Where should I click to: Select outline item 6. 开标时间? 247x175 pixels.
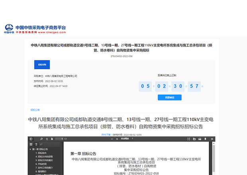click(41, 164)
